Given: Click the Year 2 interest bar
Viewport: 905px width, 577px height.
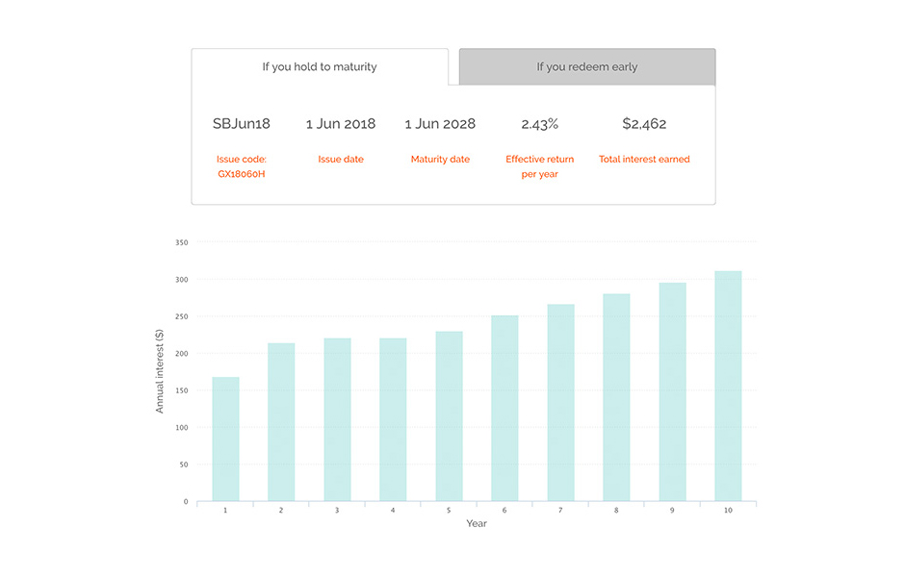Looking at the screenshot, I should pos(281,422).
